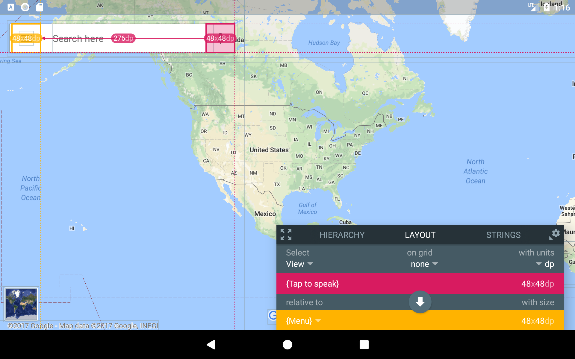
Task: Click the map data copyright text
Action: [83, 325]
